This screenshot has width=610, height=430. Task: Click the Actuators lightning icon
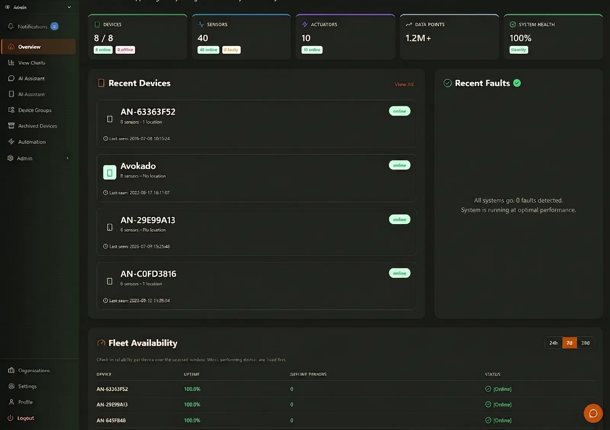click(x=305, y=24)
